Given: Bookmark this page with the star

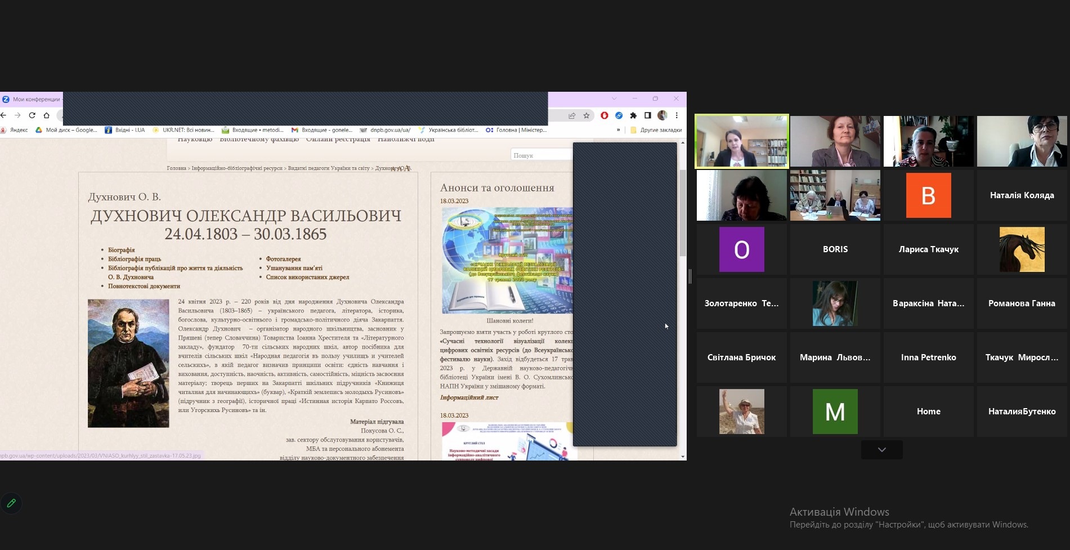Looking at the screenshot, I should point(587,115).
